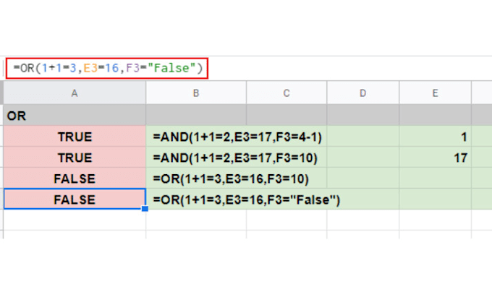Select TRUE cell beside the F3=4-1 formula
The image size is (492, 297).
point(75,137)
